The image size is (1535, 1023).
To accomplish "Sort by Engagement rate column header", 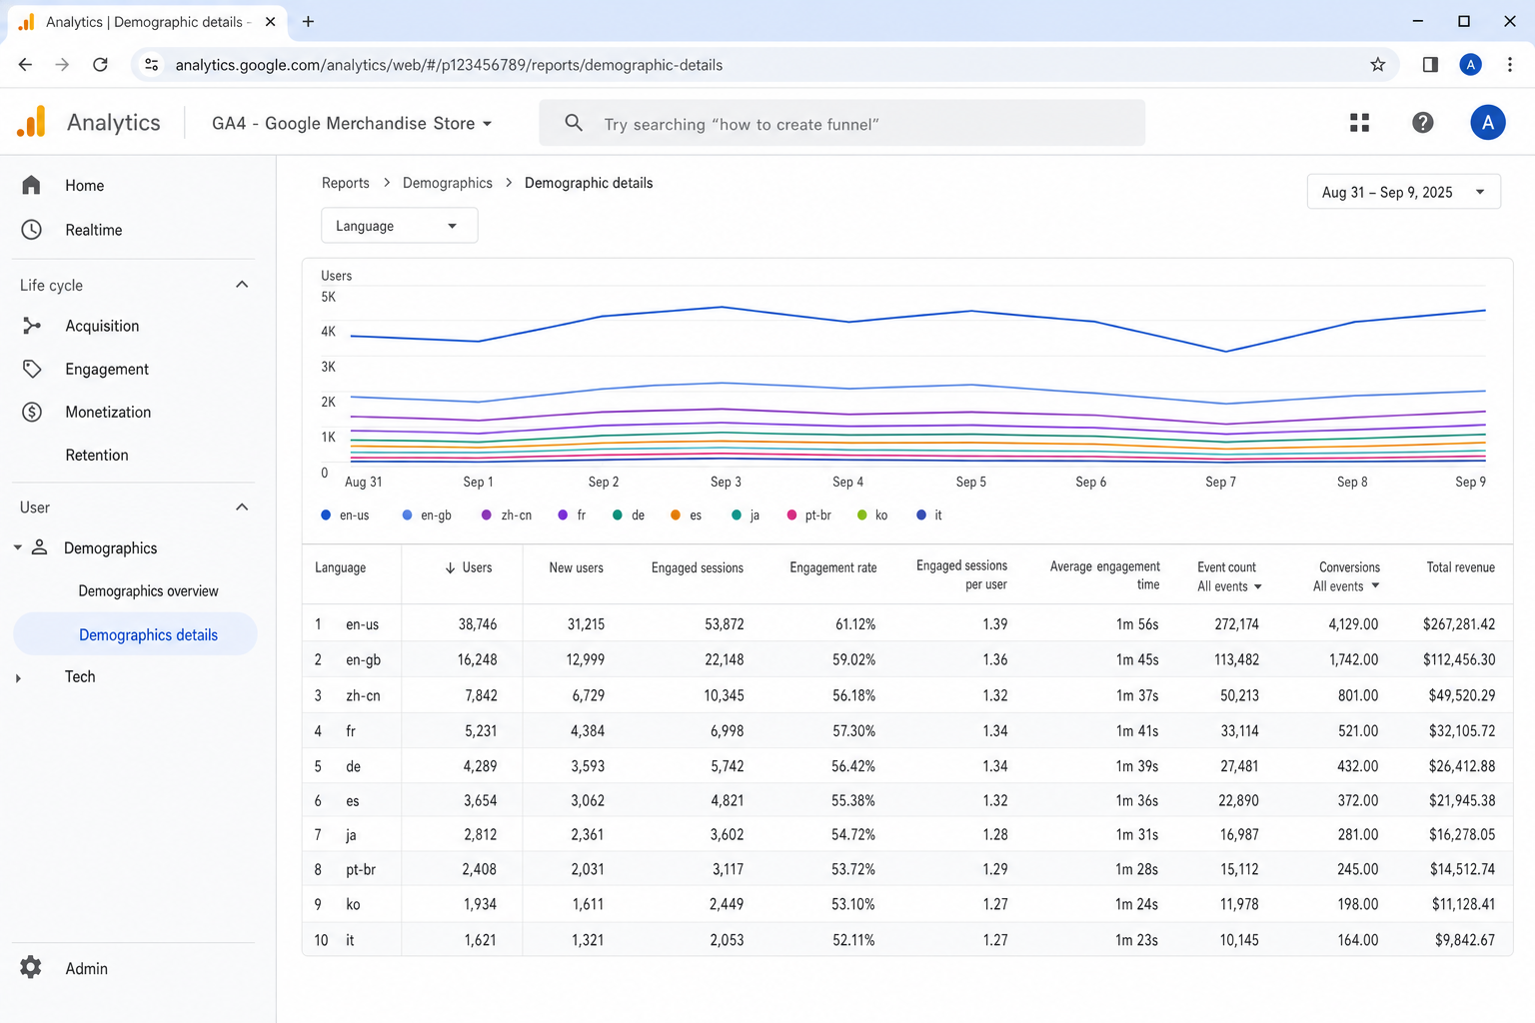I will (x=832, y=567).
